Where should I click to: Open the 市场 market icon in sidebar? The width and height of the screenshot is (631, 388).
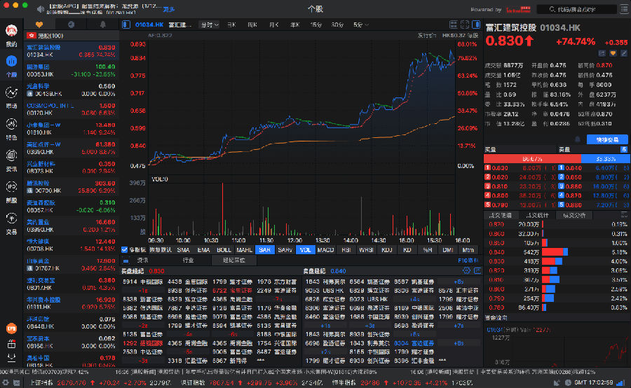(11, 93)
